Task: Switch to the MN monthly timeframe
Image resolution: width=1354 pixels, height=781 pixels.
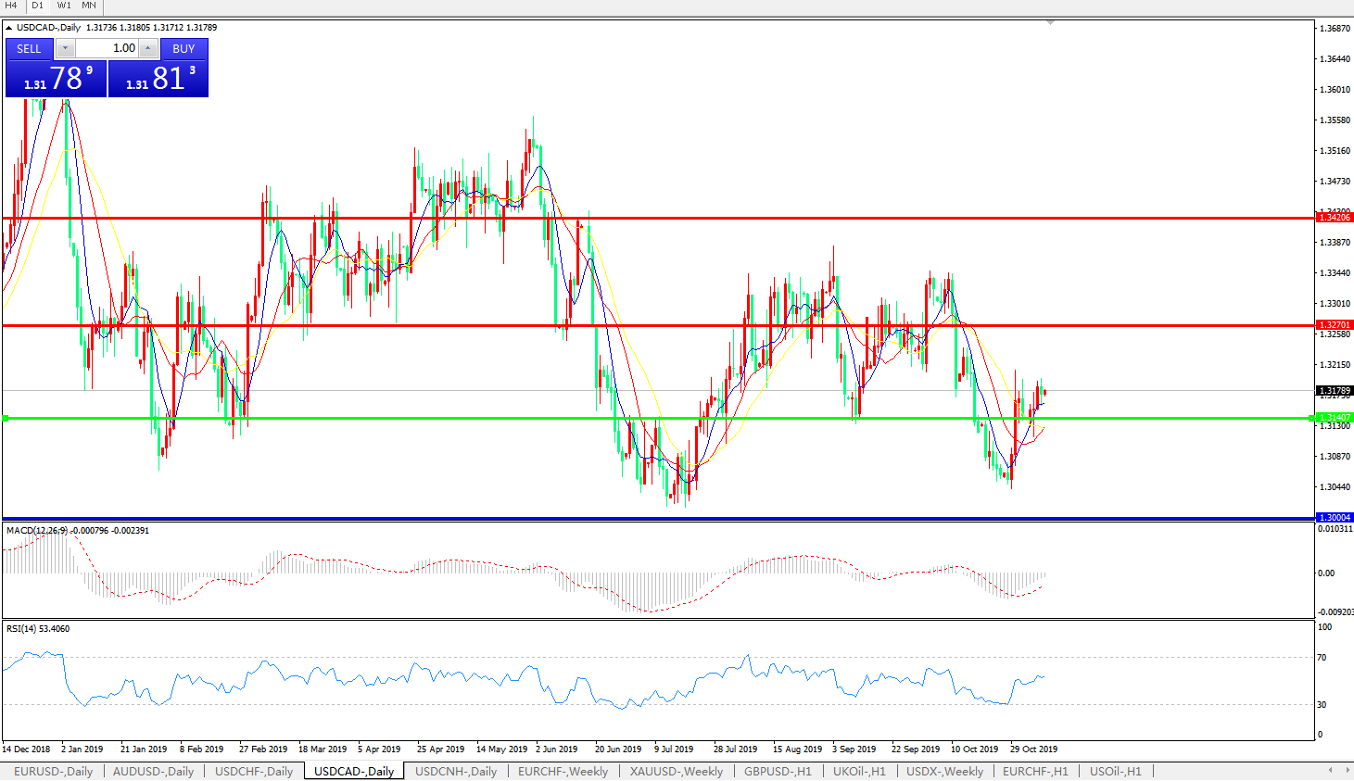Action: (89, 6)
